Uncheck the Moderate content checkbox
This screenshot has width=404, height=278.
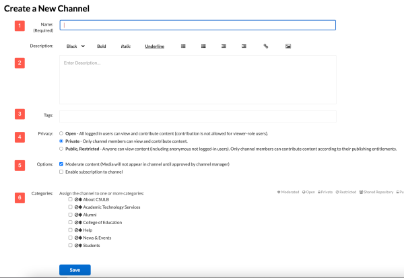tap(62, 164)
